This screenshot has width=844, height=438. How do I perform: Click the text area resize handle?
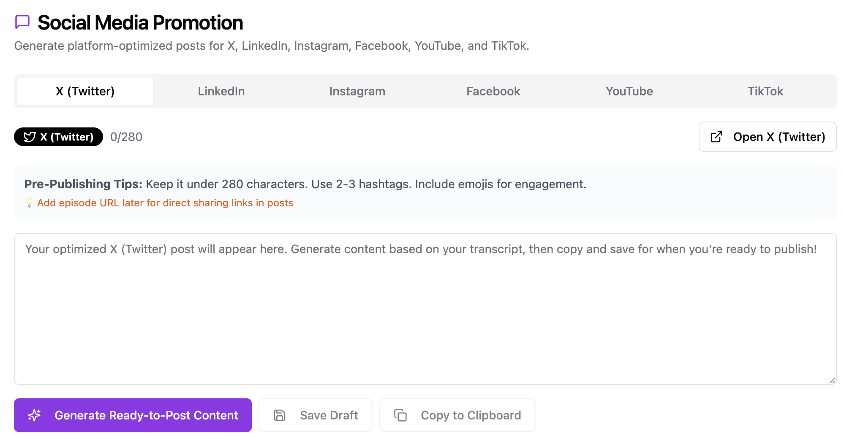click(x=832, y=380)
